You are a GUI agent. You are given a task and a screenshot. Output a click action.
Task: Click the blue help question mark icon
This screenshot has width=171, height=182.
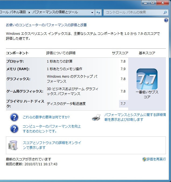(166, 20)
